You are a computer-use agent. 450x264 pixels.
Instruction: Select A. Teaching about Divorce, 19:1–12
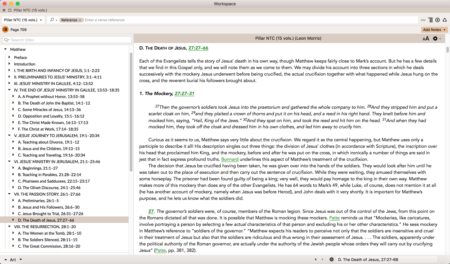click(x=49, y=142)
